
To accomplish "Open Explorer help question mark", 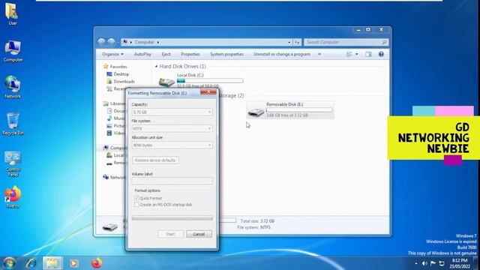I will tap(381, 54).
